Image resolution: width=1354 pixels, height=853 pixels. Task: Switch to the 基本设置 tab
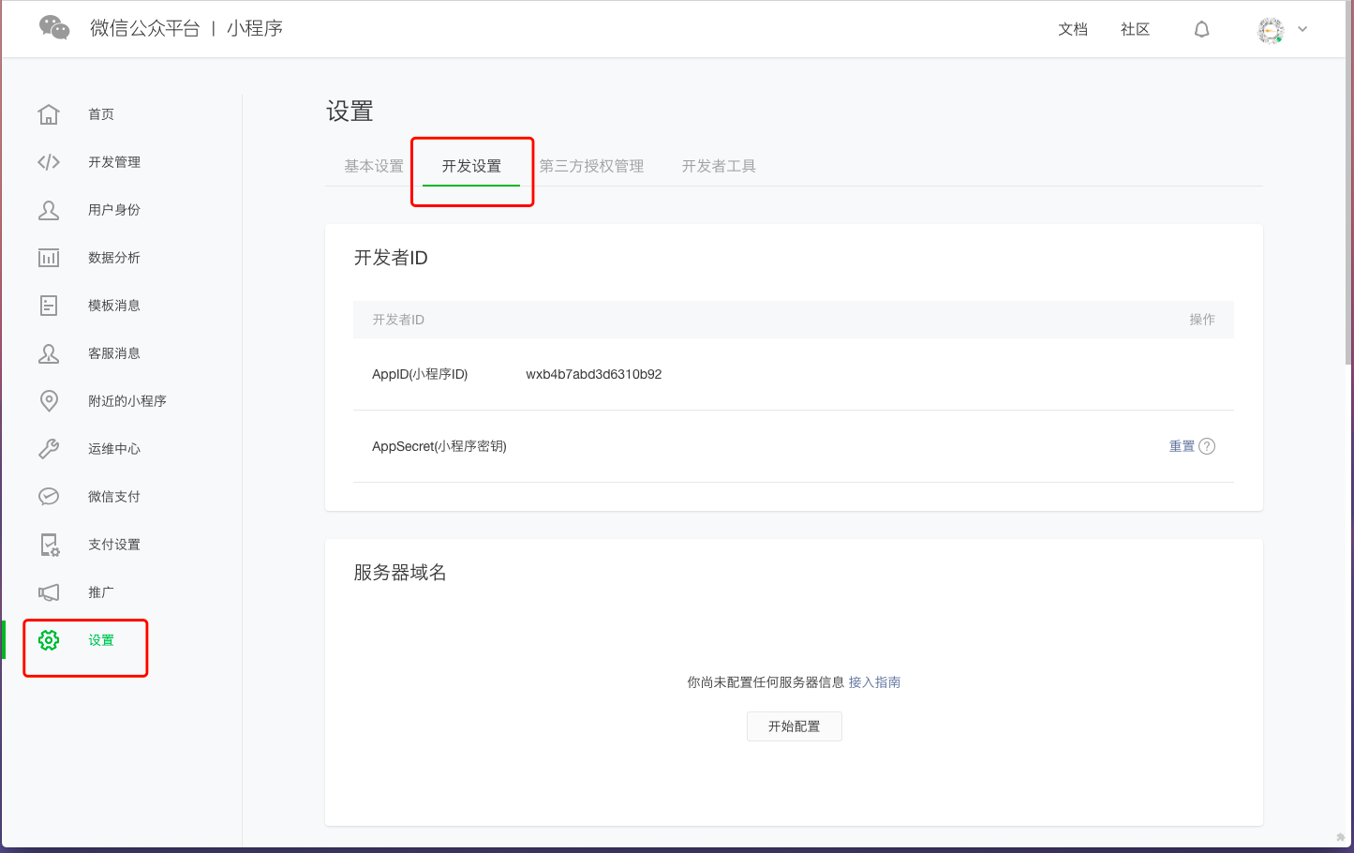click(x=372, y=166)
